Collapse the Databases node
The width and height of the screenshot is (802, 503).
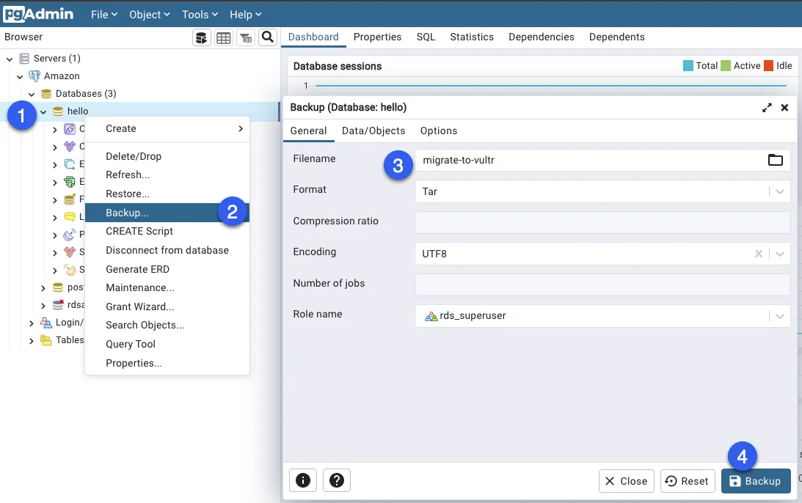pyautogui.click(x=32, y=94)
